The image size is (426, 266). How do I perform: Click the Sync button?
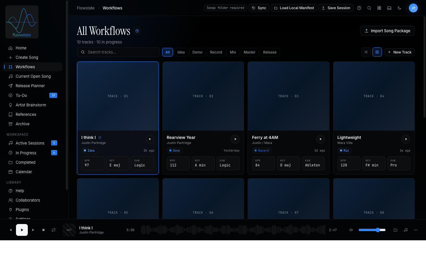[259, 8]
